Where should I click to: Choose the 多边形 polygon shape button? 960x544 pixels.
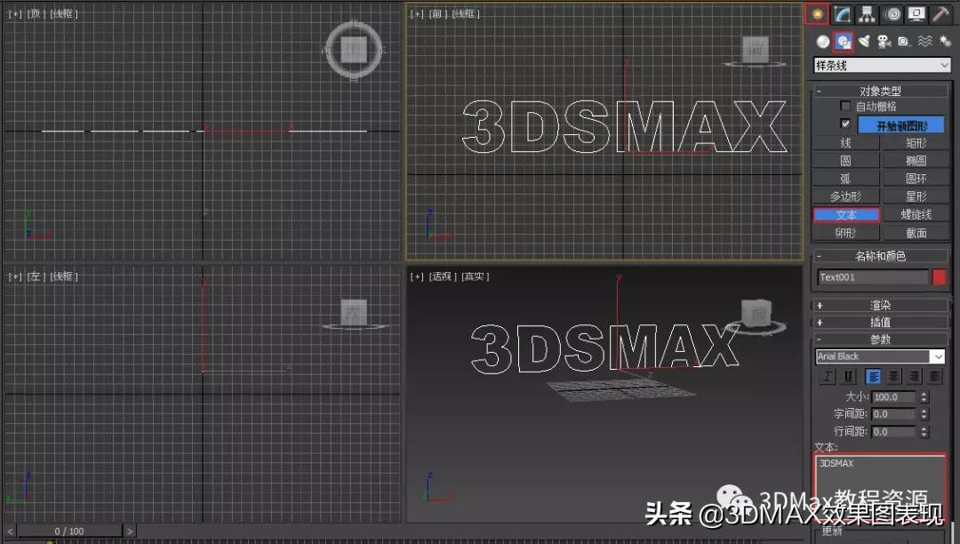coord(845,196)
